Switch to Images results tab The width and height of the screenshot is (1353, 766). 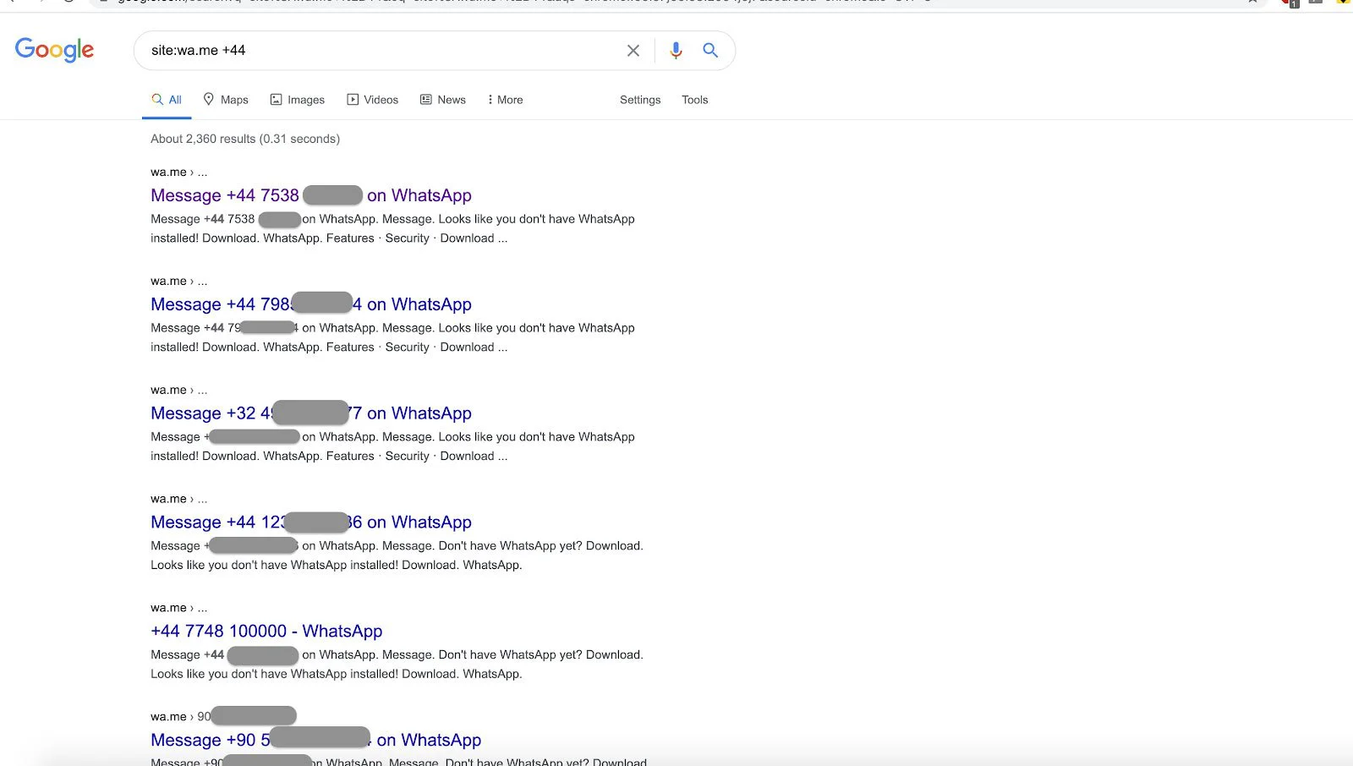click(x=297, y=100)
